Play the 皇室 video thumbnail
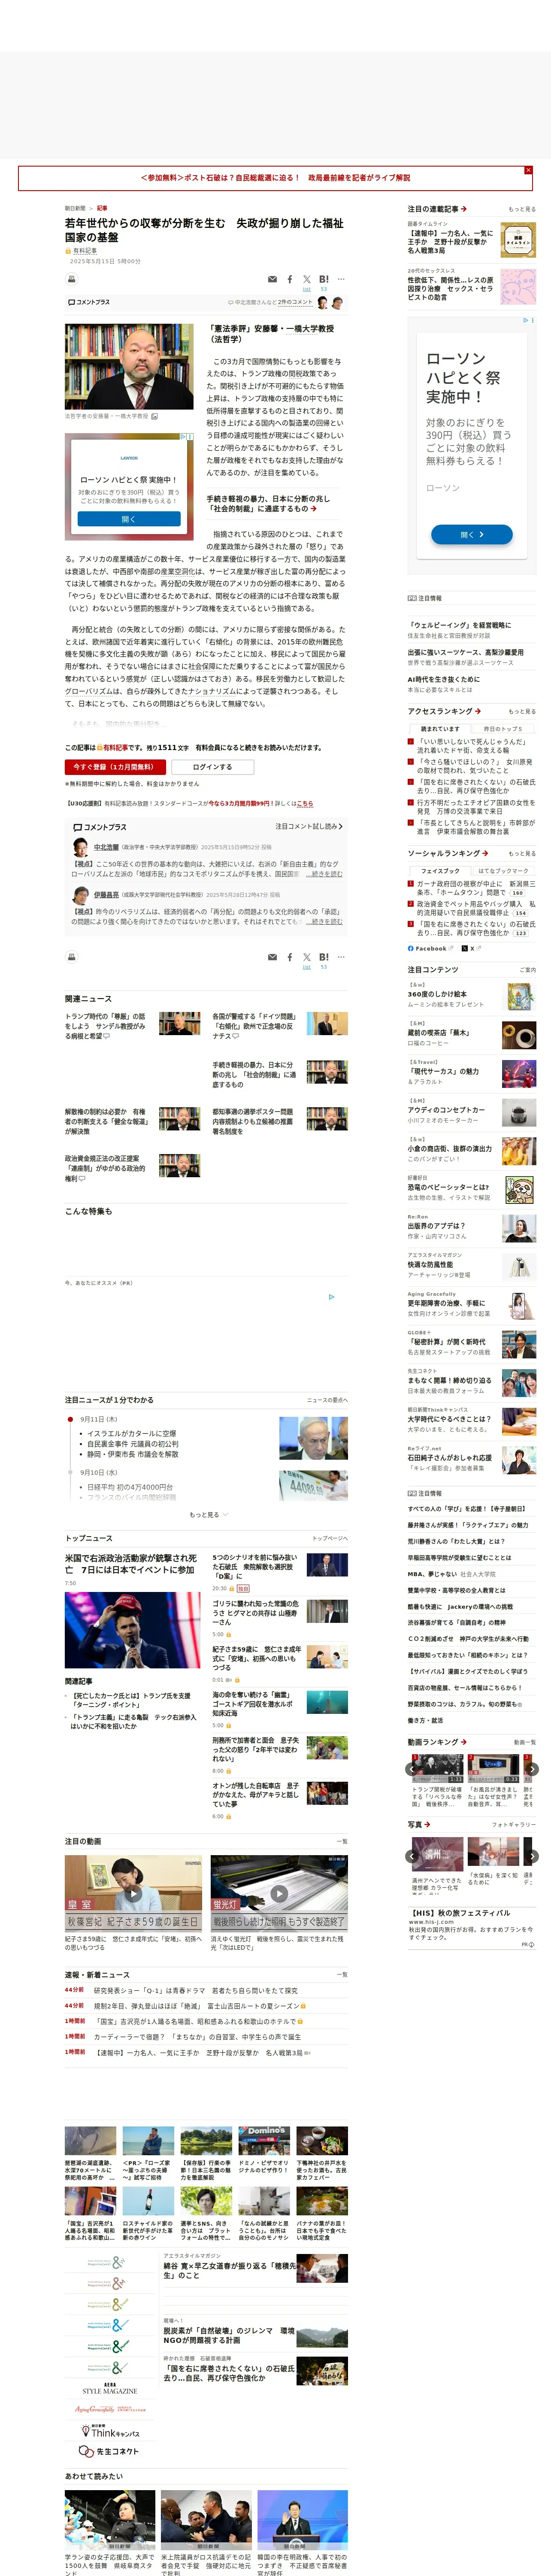This screenshot has width=551, height=2576. point(133,1893)
